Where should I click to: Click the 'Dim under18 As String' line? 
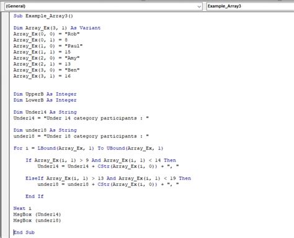coord(45,130)
